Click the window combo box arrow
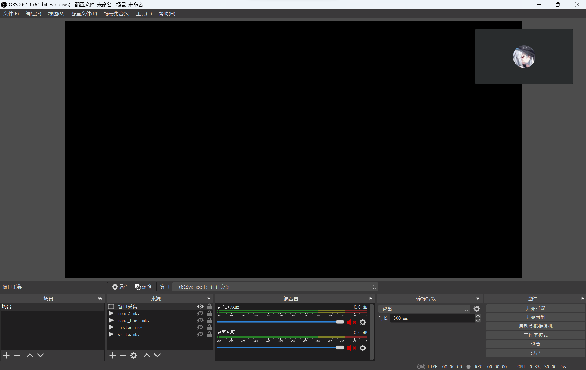The height and width of the screenshot is (370, 586). [374, 287]
